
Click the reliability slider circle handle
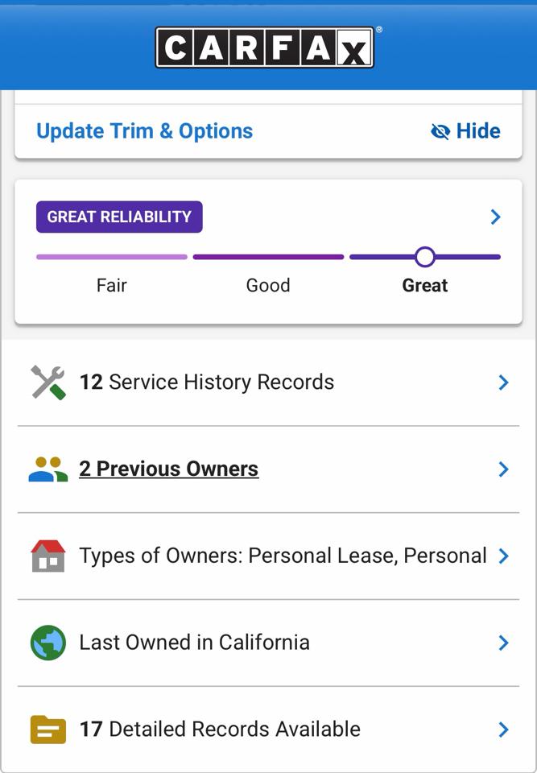[x=425, y=257]
